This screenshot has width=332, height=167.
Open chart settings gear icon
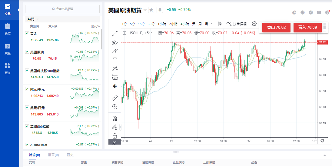coord(254,24)
